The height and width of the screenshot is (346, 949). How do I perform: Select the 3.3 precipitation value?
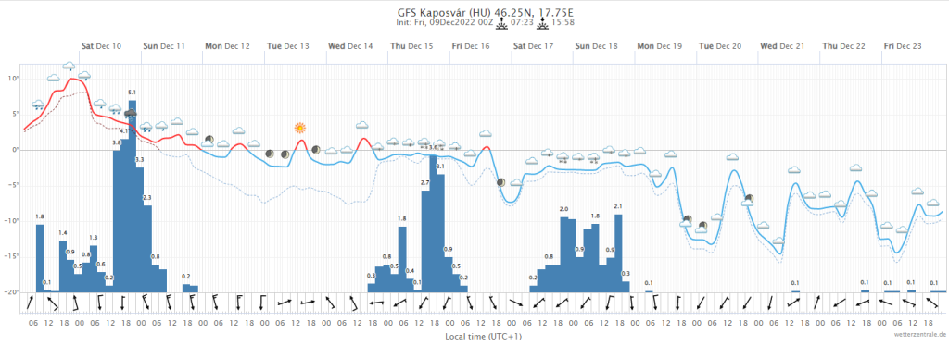pyautogui.click(x=139, y=159)
